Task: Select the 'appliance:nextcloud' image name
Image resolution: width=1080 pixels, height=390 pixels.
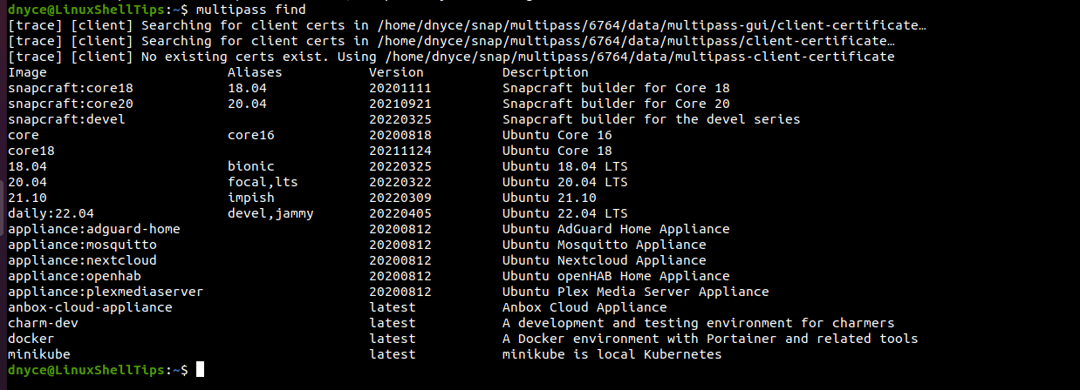Action: [x=82, y=260]
